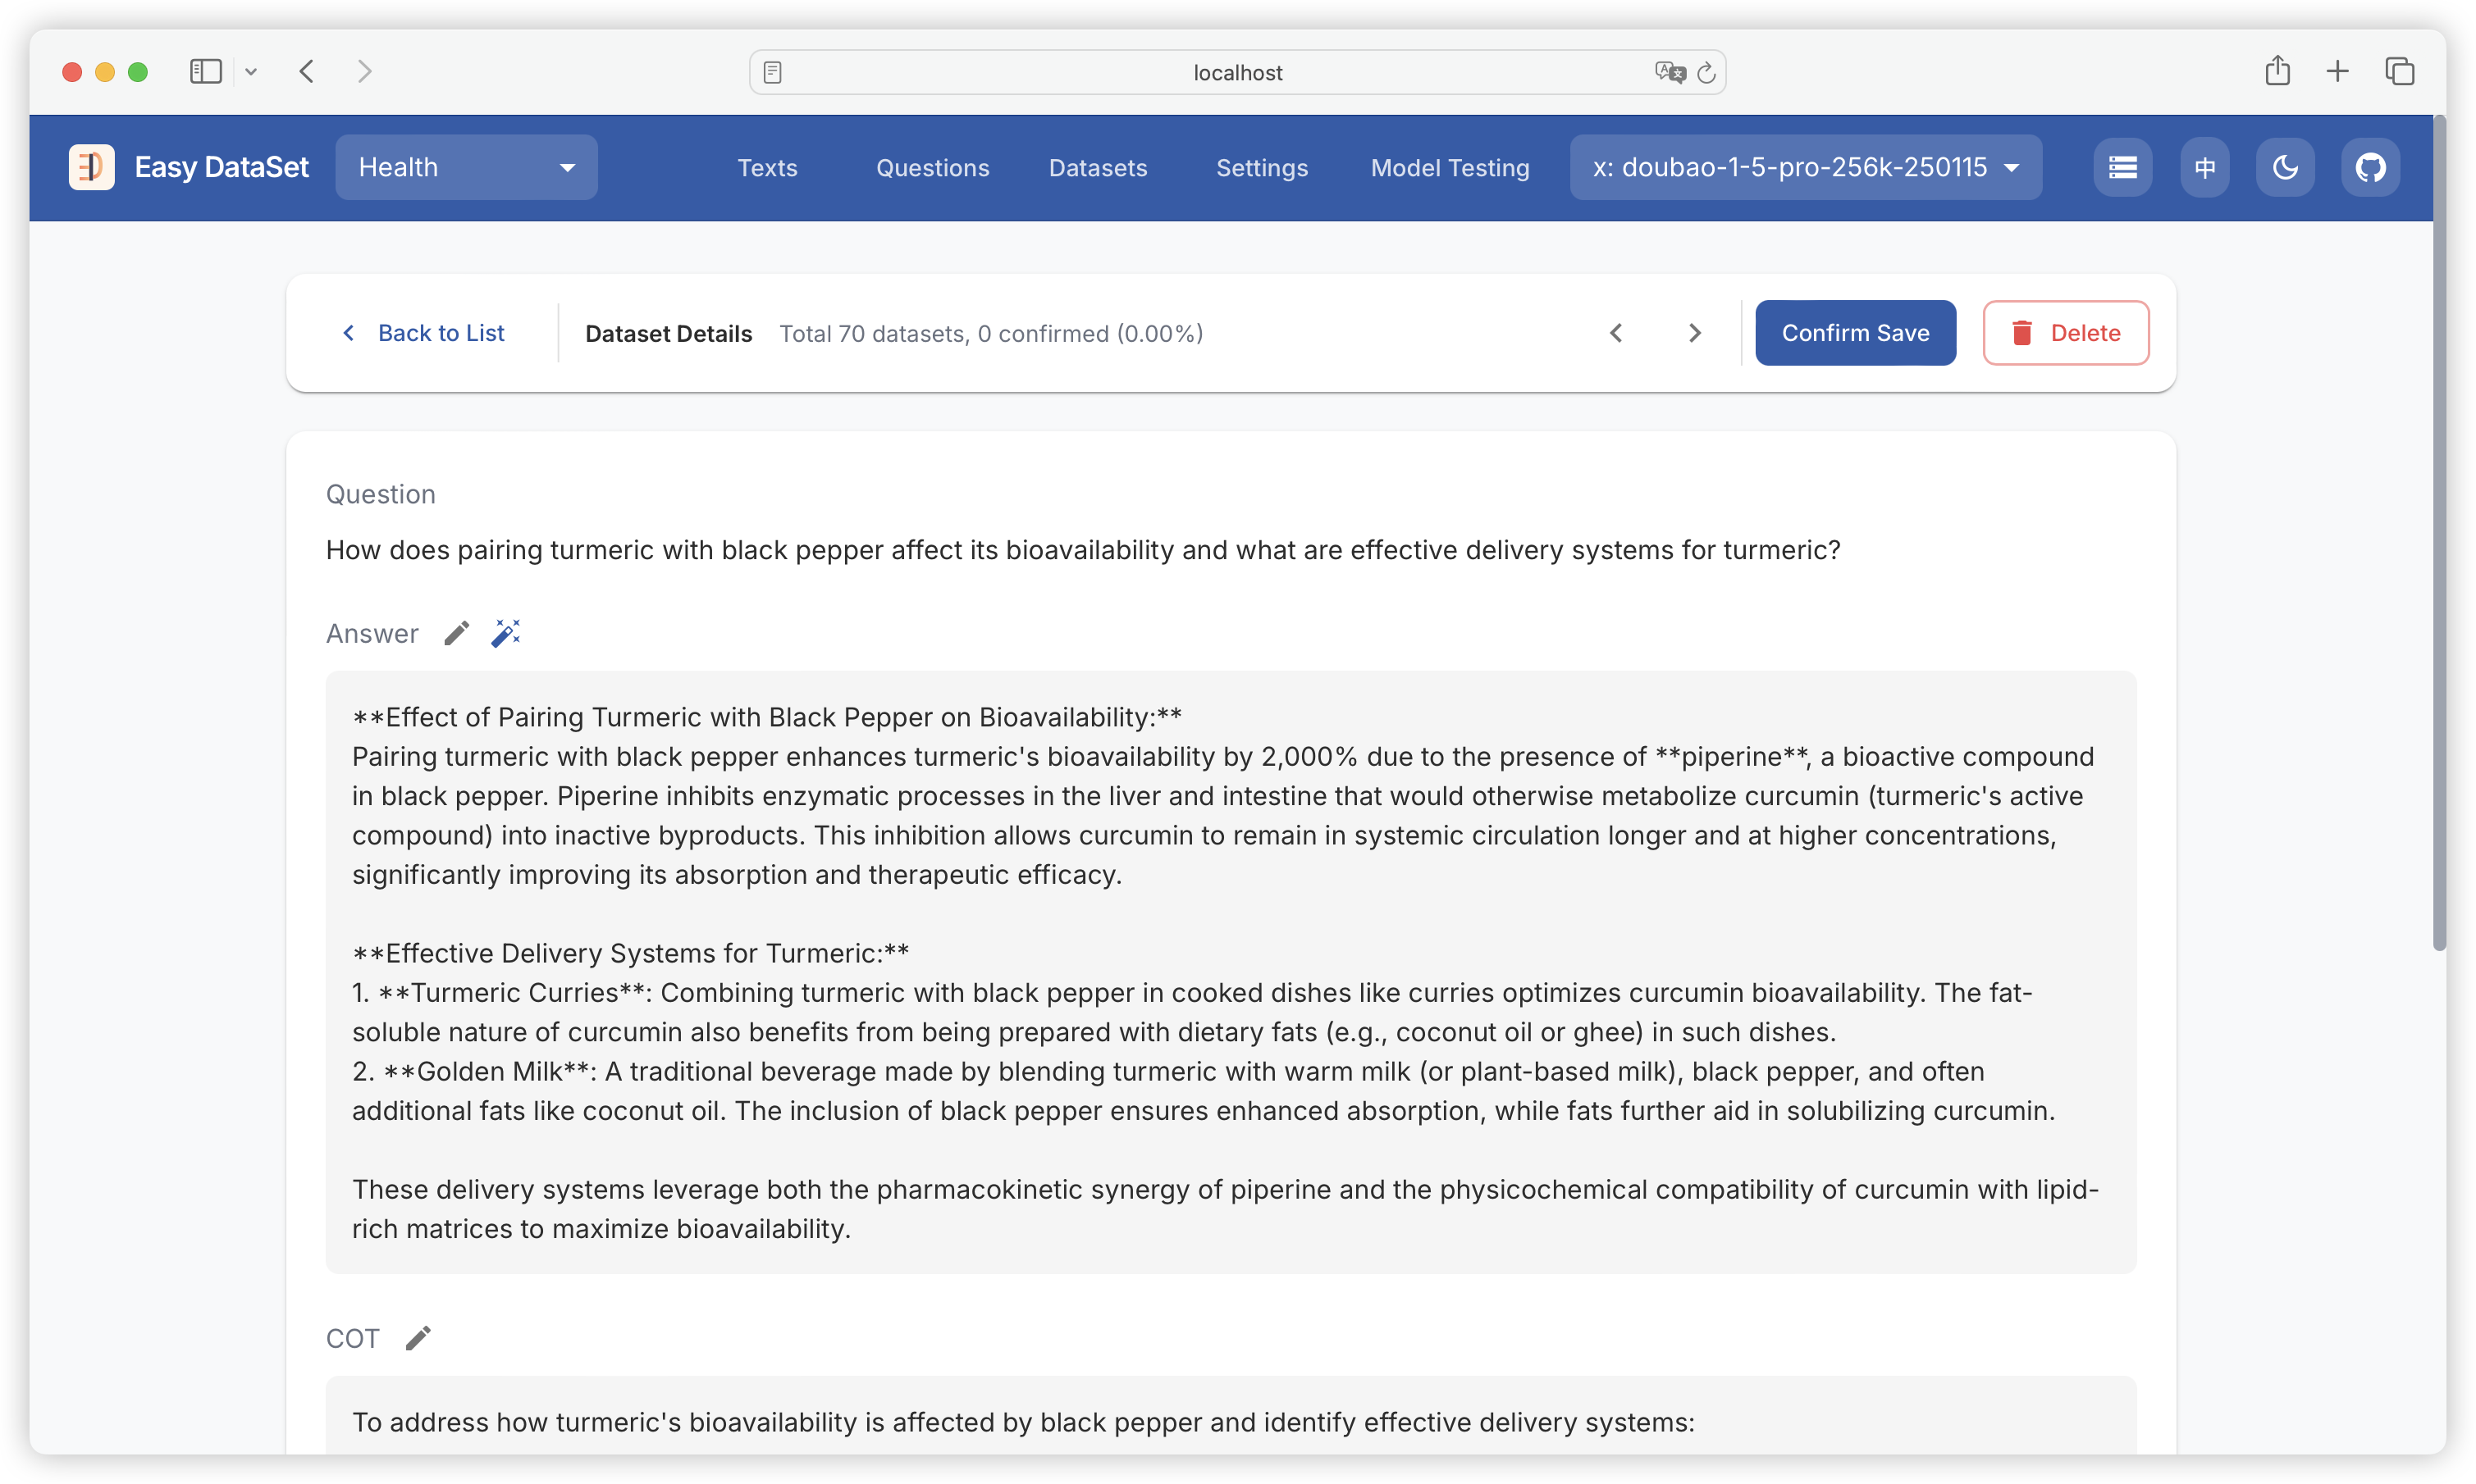Click the Confirm Save button

point(1855,333)
